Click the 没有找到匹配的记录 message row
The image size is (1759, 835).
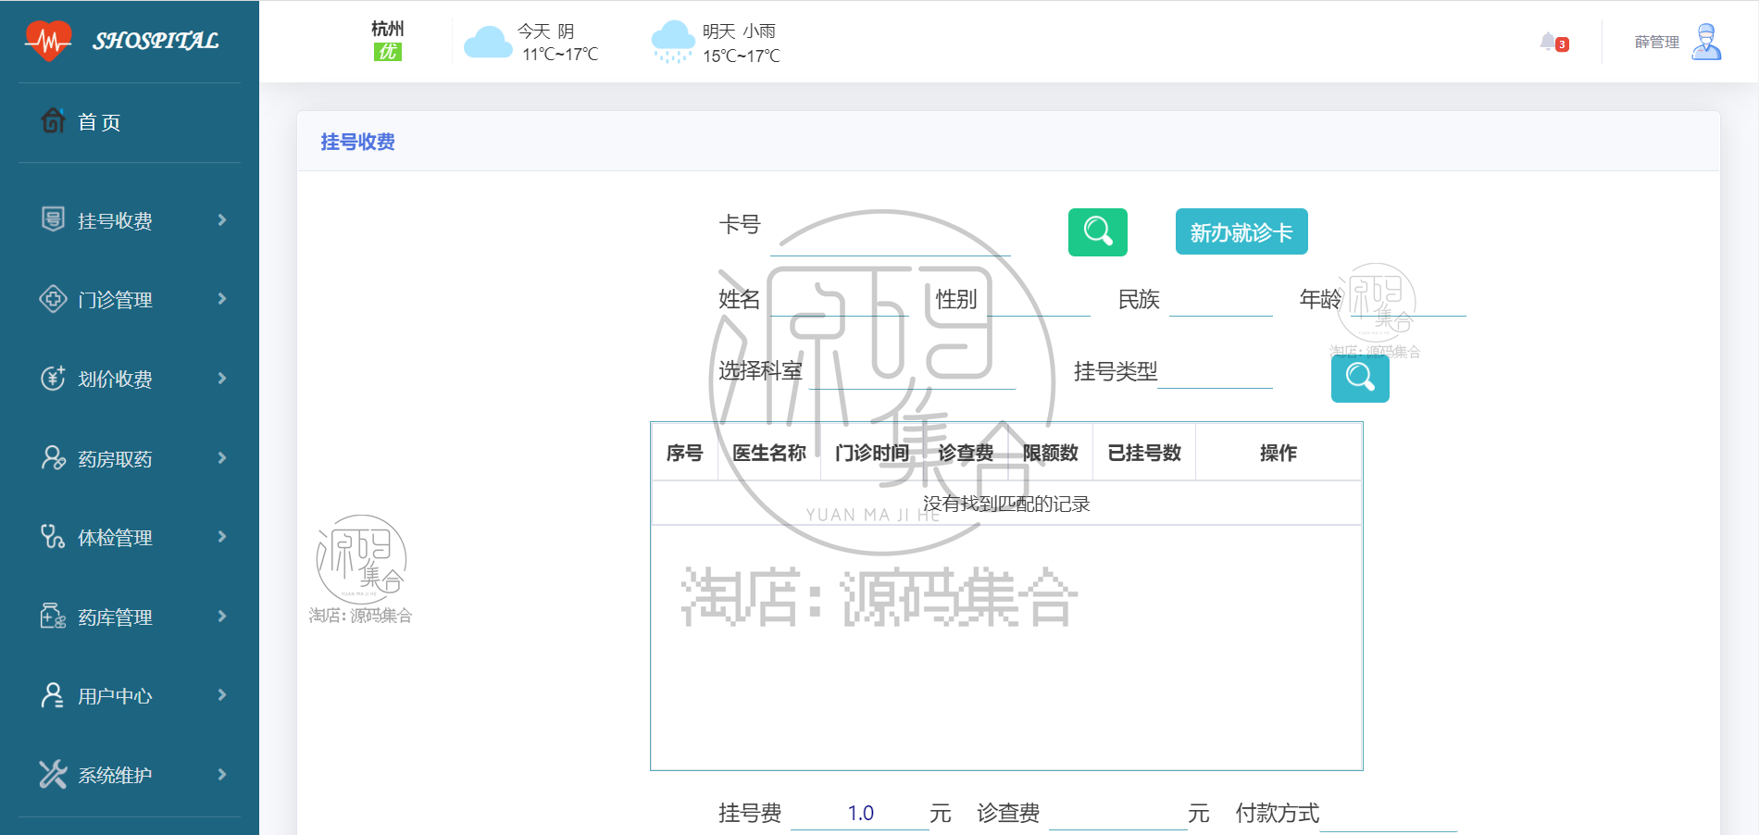click(x=1006, y=504)
